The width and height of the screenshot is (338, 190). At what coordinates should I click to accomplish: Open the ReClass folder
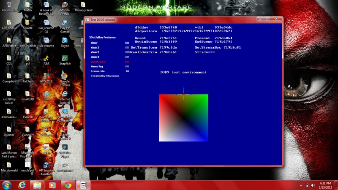27,78
